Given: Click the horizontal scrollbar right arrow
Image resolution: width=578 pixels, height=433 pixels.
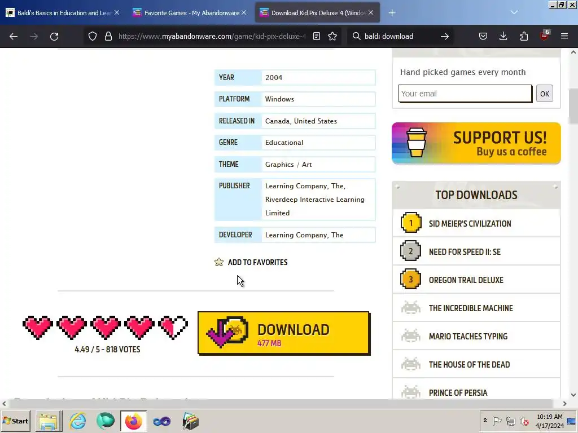Looking at the screenshot, I should click(564, 404).
